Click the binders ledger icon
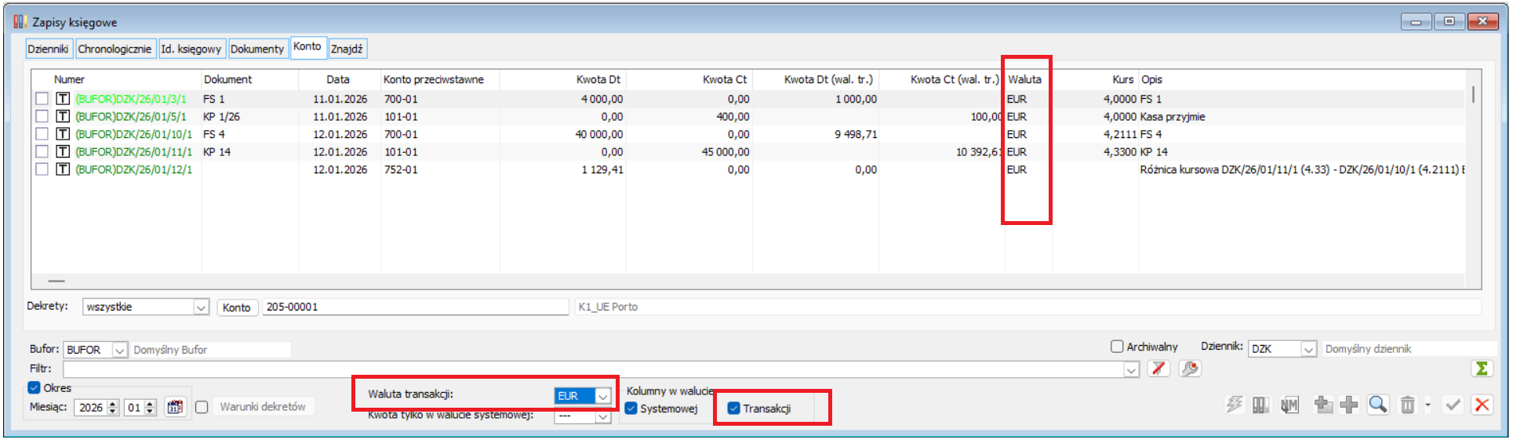This screenshot has height=443, width=1513. (x=1260, y=405)
